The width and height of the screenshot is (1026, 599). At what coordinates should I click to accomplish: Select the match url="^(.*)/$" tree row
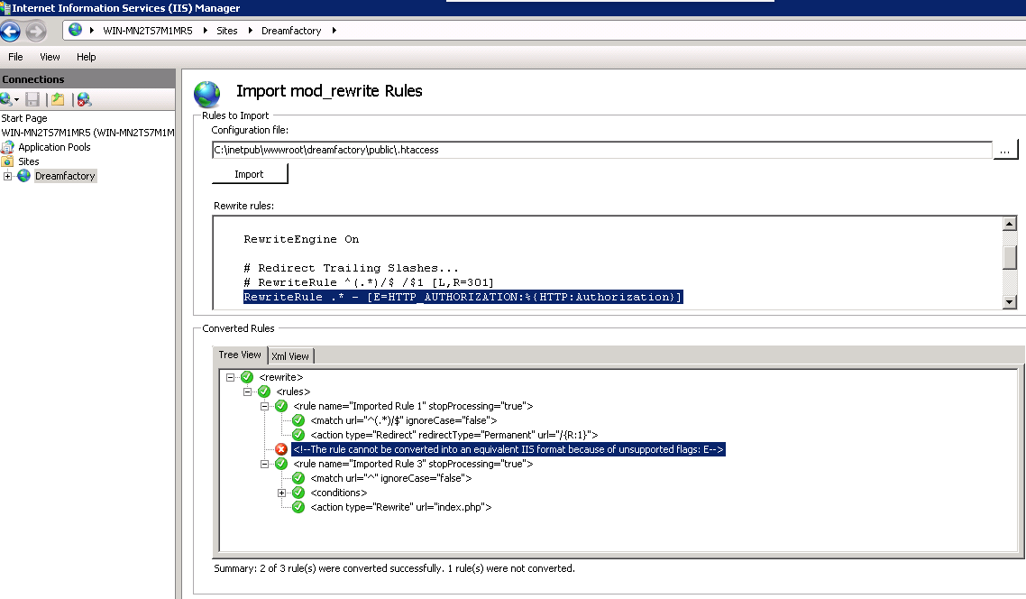click(x=404, y=420)
